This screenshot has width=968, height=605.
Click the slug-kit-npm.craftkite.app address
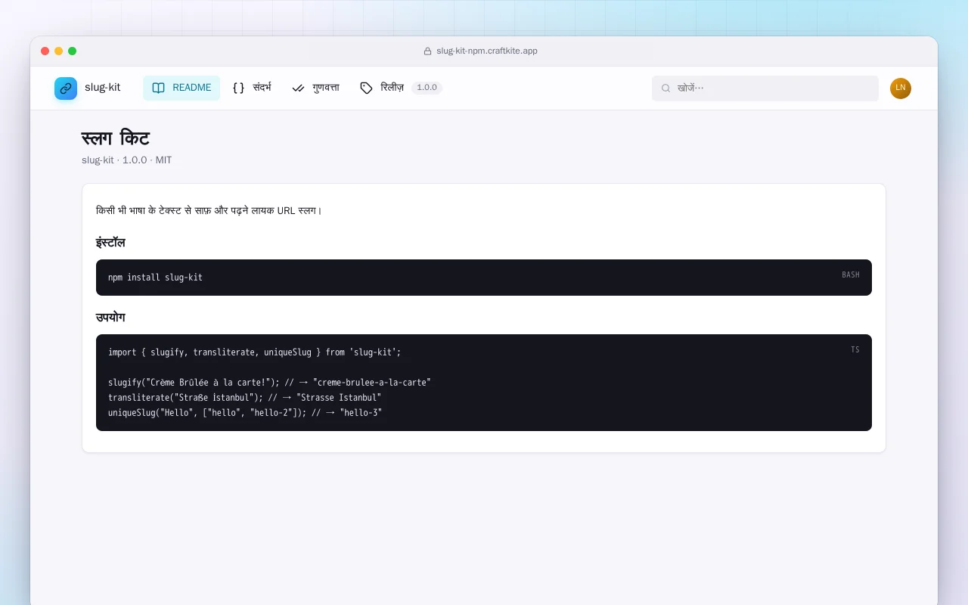[487, 51]
